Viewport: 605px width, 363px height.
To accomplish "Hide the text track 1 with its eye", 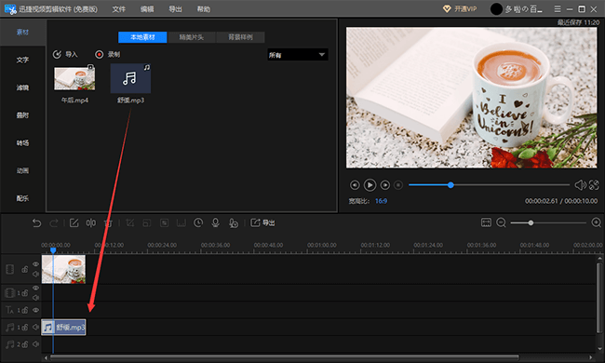I will coord(36,310).
